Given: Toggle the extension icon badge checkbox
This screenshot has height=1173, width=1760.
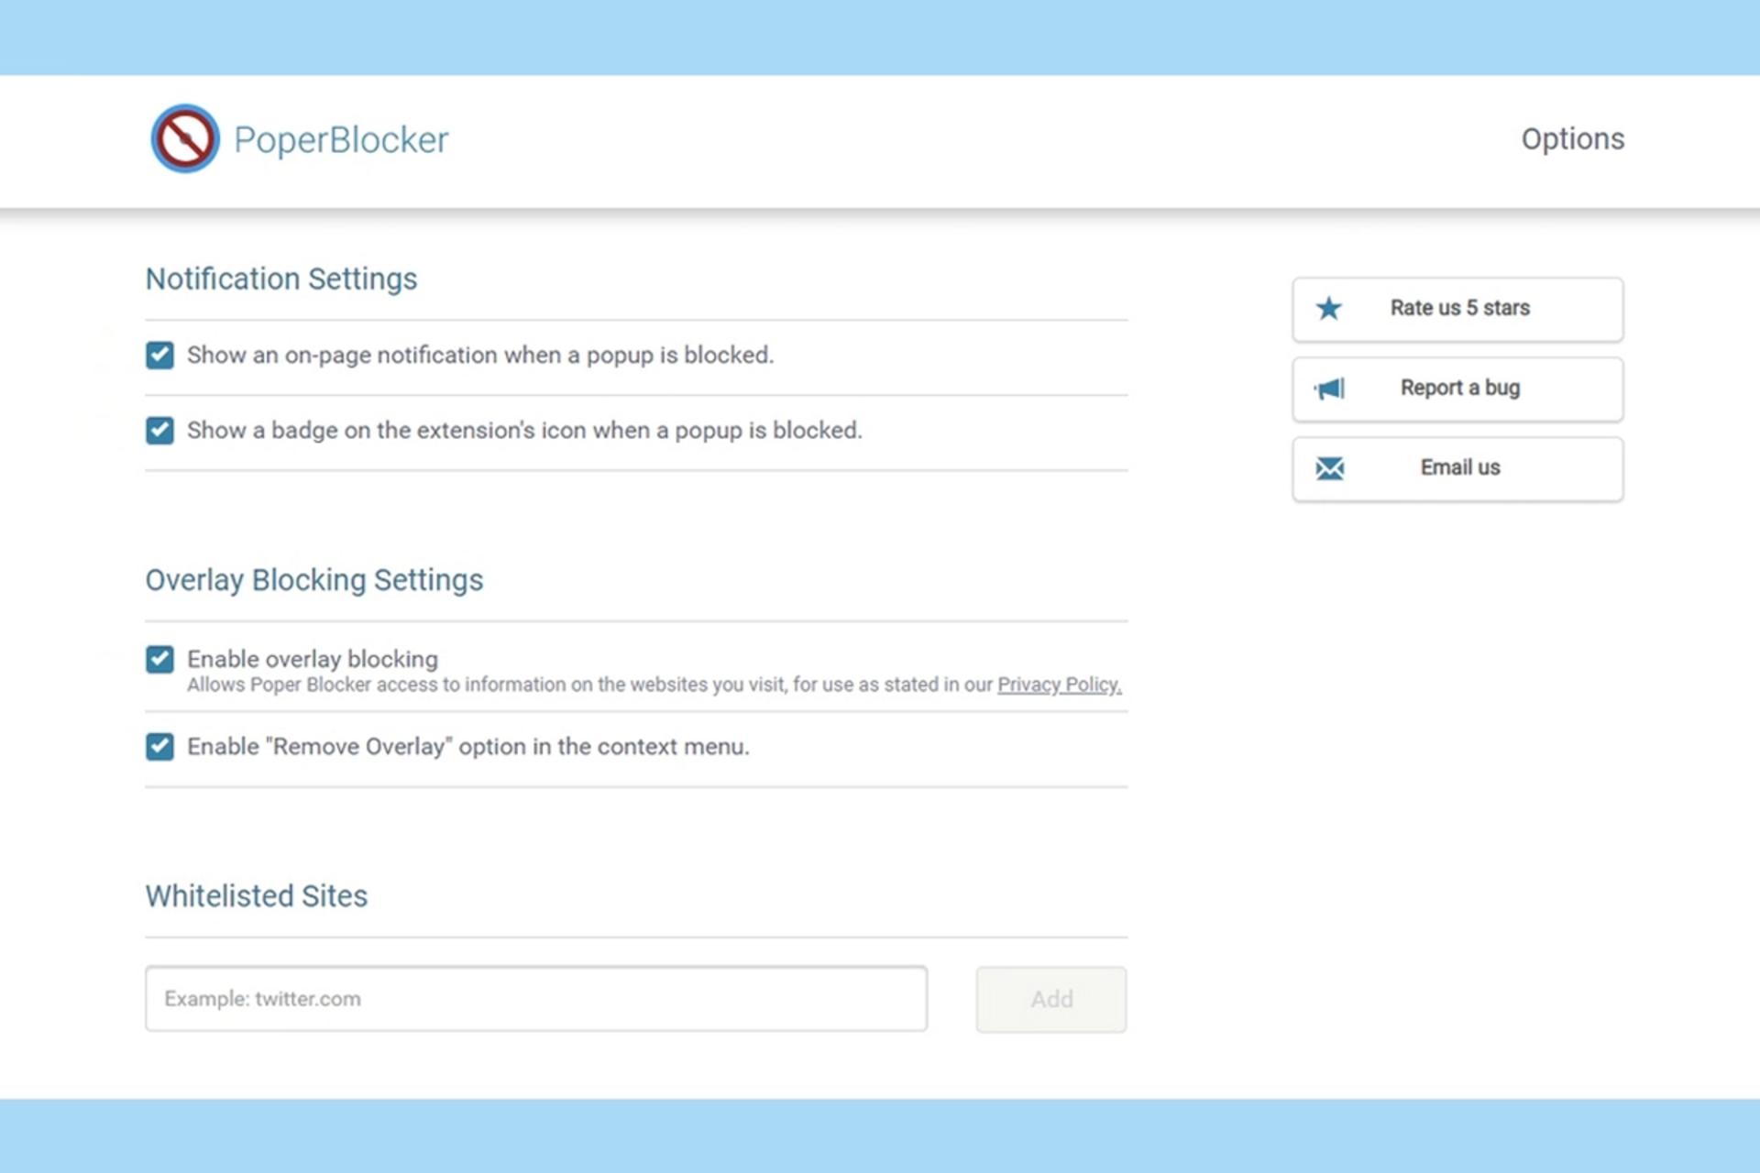Looking at the screenshot, I should coord(159,430).
